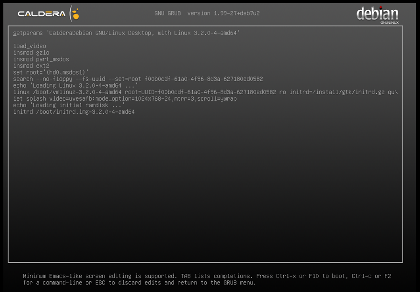Click the '--set=root' option in search line
The image size is (420, 292).
(126, 79)
